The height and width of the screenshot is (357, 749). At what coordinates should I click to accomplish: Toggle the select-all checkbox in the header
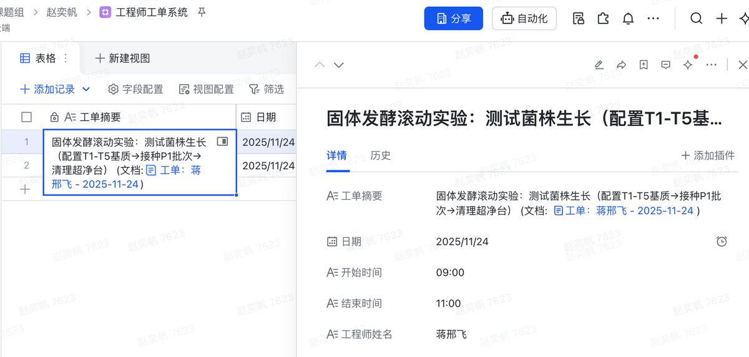tap(26, 117)
